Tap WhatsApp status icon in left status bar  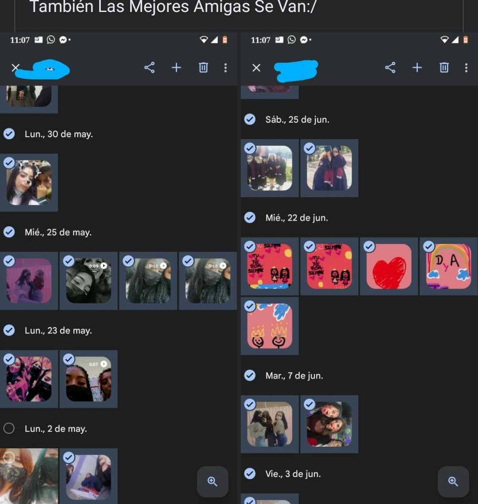pyautogui.click(x=51, y=39)
